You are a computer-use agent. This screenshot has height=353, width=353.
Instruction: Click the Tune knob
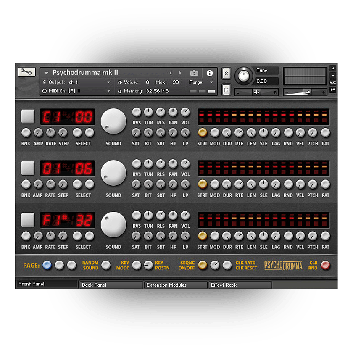[244, 76]
